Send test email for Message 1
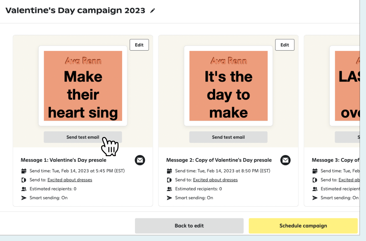Viewport: 366px width, 241px height. (x=83, y=137)
